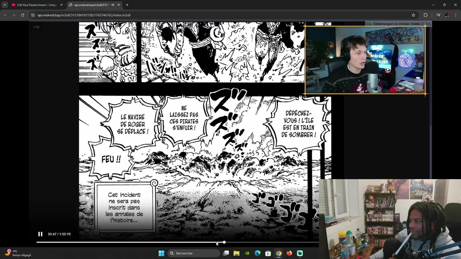Click the streamer webcam overlay in the video
Viewport: 461px width, 259px height.
pyautogui.click(x=365, y=60)
